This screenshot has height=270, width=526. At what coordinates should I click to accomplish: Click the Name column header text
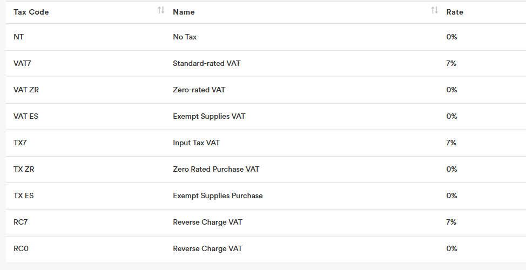(184, 12)
